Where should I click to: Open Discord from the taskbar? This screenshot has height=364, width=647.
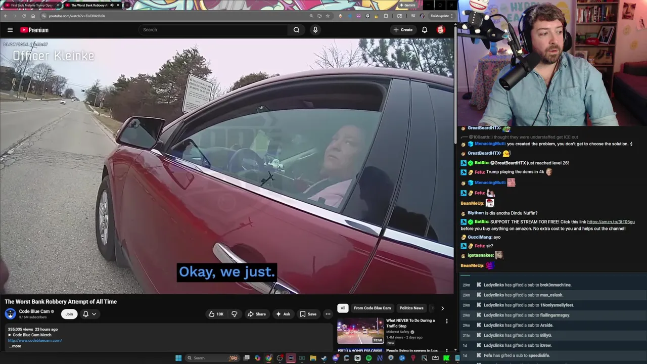point(336,358)
